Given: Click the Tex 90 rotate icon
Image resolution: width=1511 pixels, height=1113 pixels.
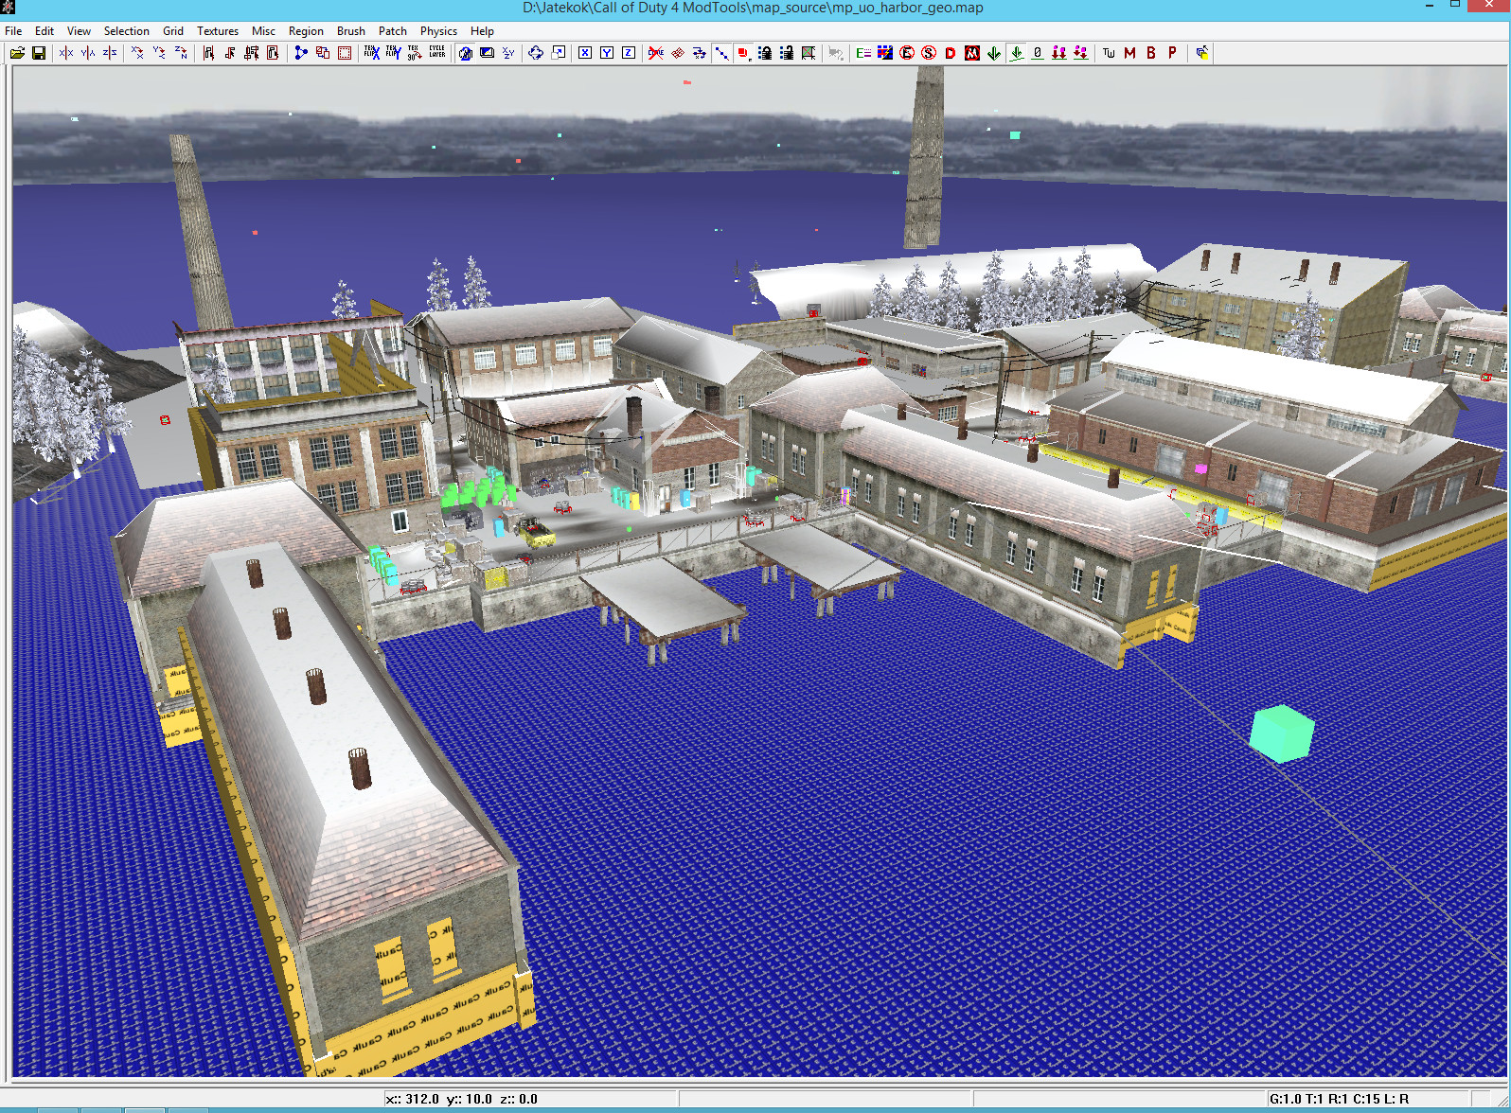Looking at the screenshot, I should [x=415, y=53].
